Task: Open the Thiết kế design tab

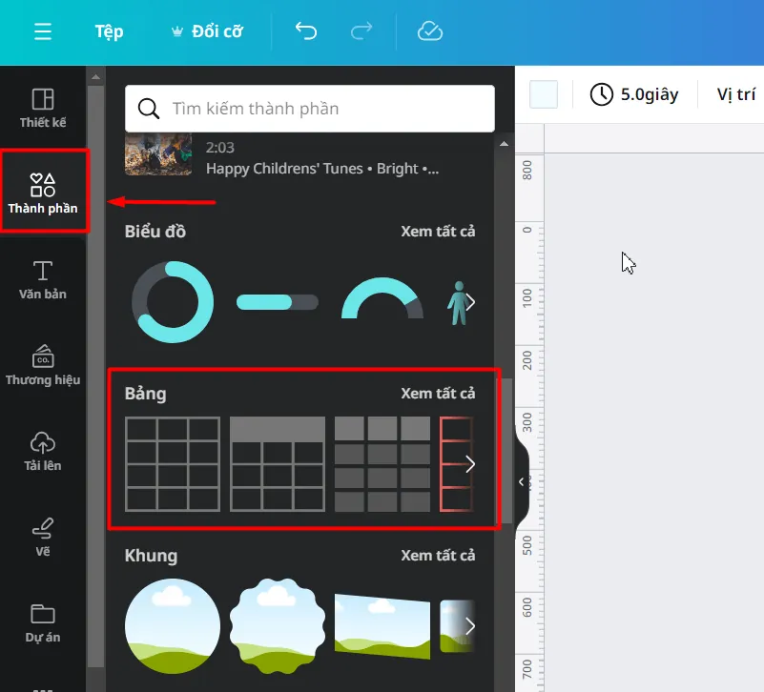Action: (43, 109)
